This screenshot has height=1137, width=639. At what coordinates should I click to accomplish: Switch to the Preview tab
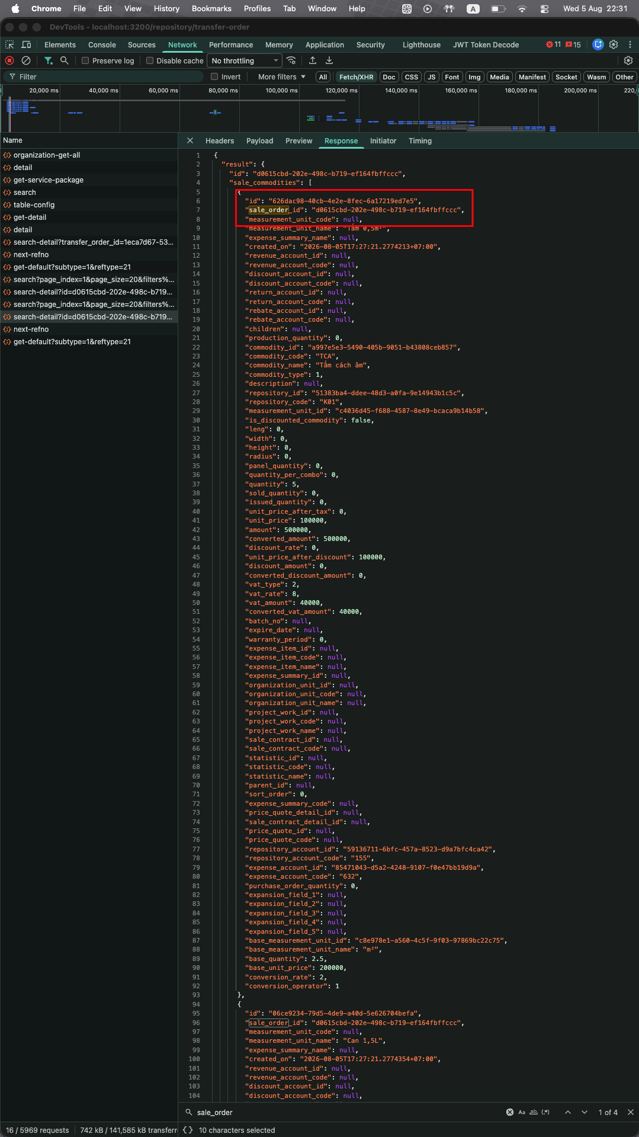click(298, 140)
